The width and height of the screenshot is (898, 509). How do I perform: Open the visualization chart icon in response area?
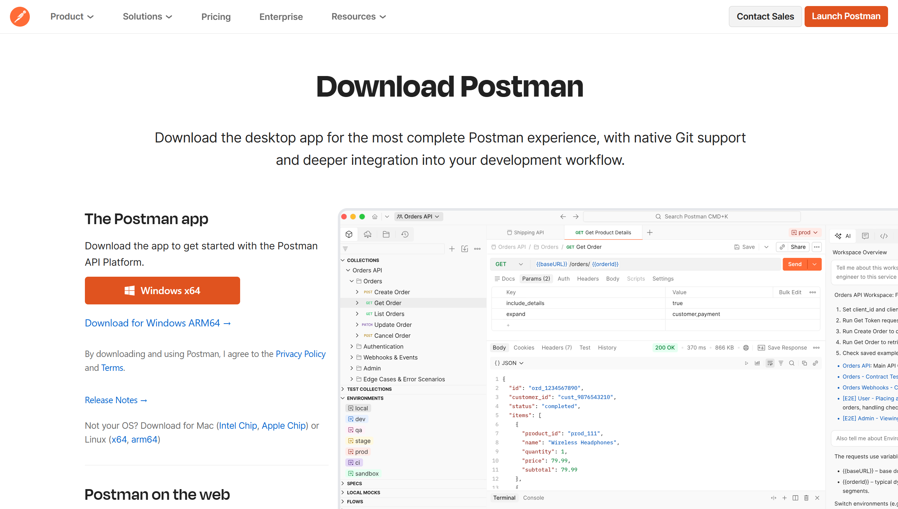(757, 363)
